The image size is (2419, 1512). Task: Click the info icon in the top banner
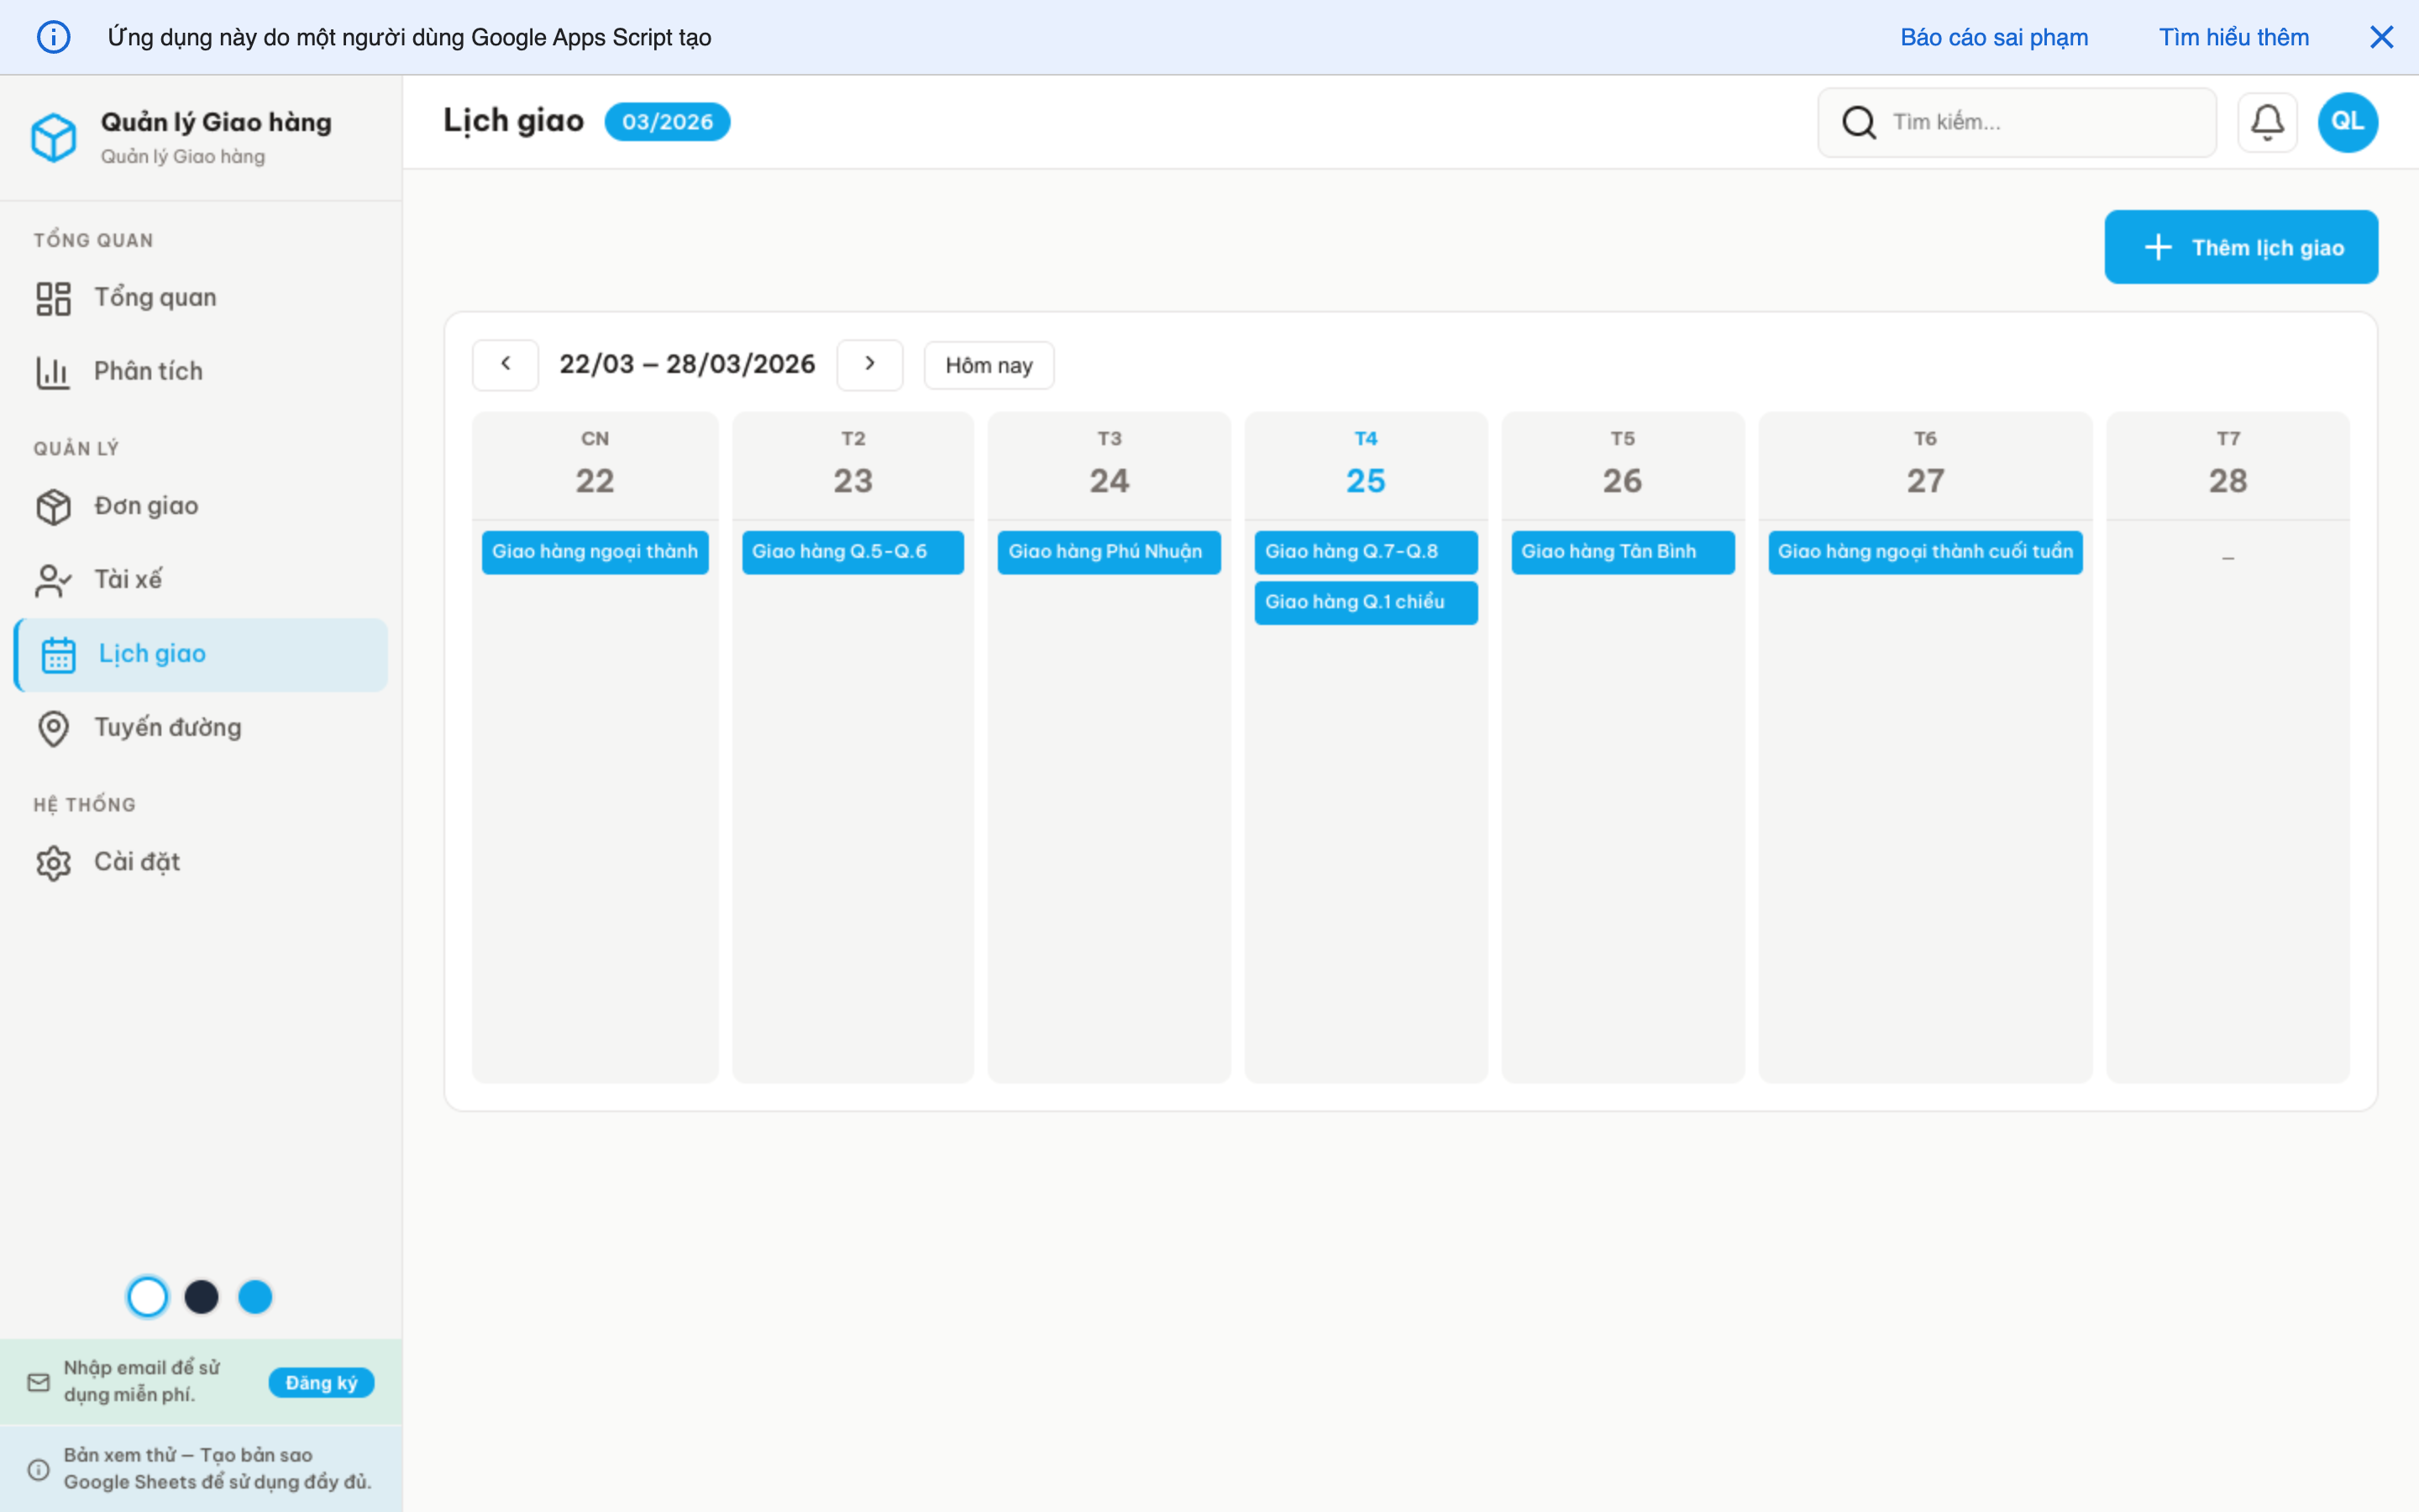pyautogui.click(x=54, y=36)
